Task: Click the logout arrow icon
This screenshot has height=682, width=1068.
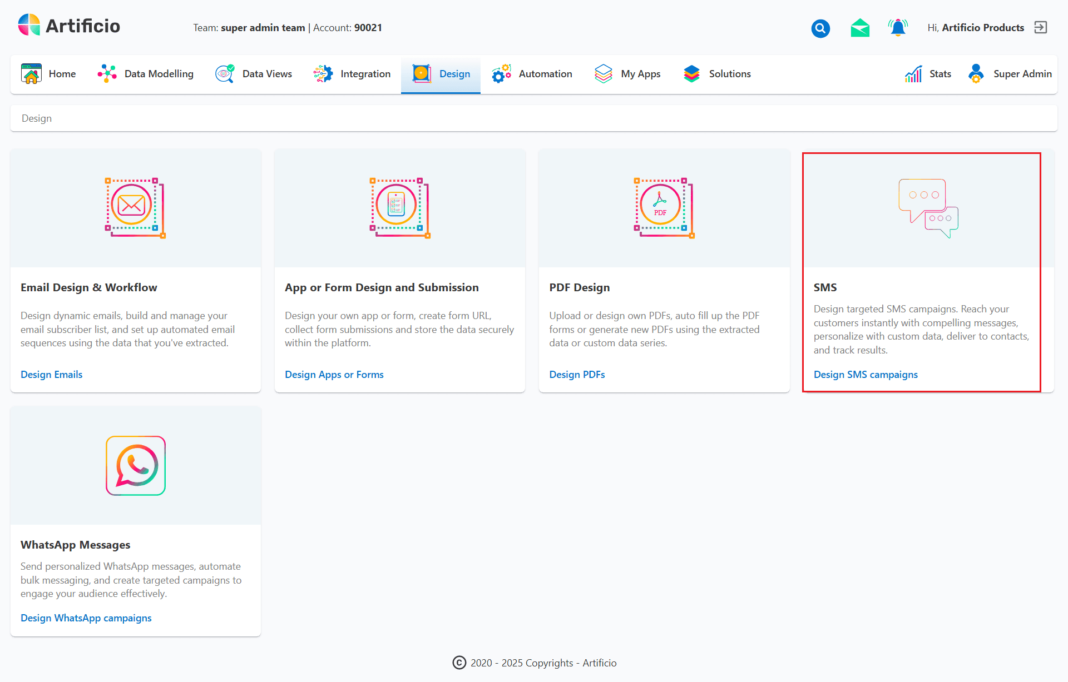Action: pos(1040,28)
